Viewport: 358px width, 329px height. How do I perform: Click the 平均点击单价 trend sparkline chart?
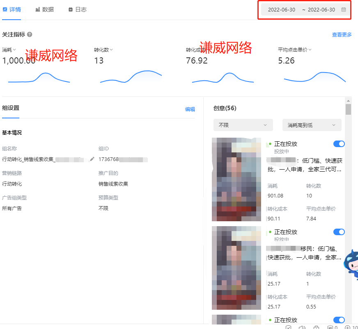pos(315,77)
